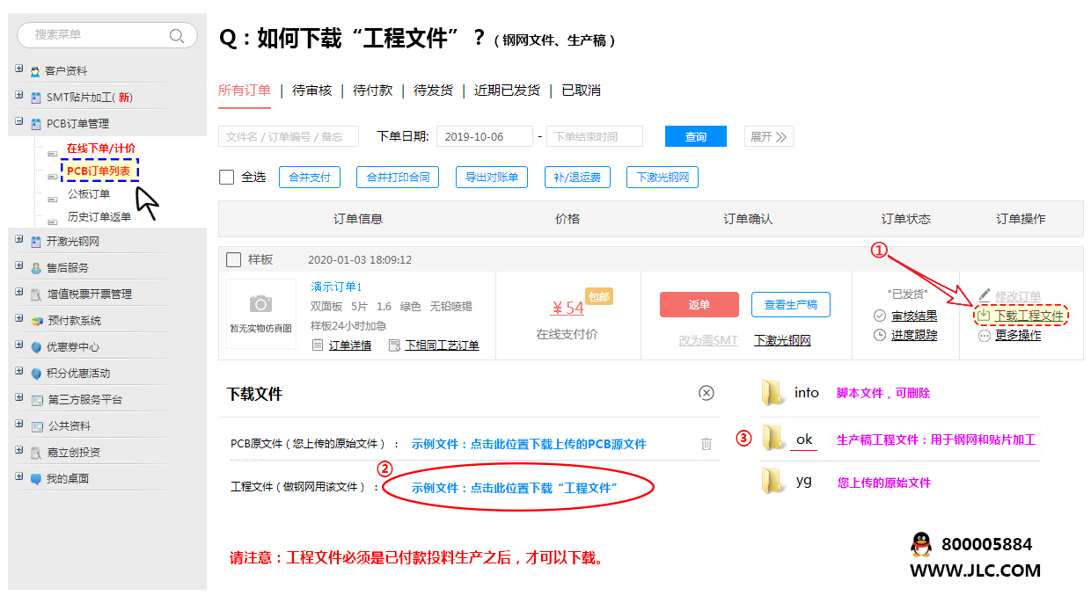Click the blue 查询 button
Screen dimensions: 1091x603
[698, 135]
